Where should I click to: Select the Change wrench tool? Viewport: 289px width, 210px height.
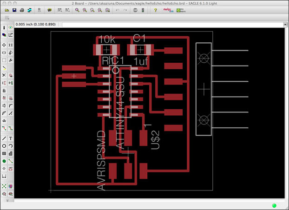coord(11,60)
